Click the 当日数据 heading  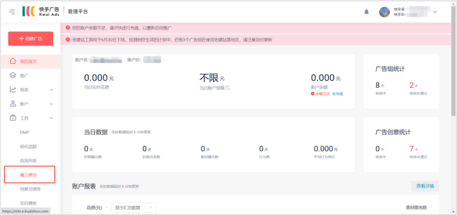click(96, 132)
